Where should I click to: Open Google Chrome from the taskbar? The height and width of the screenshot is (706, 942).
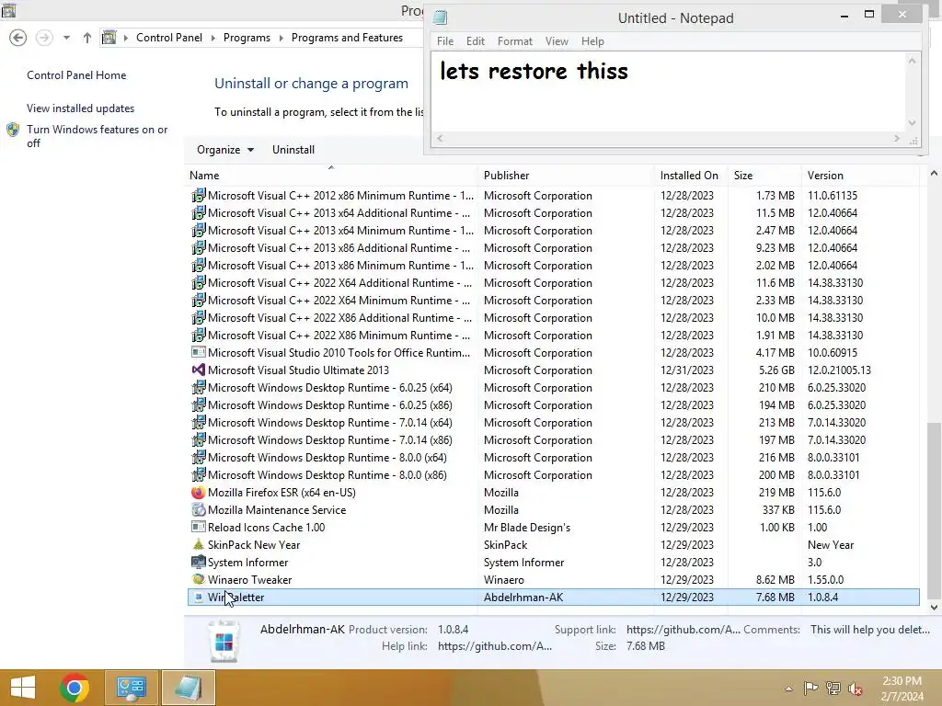pos(75,688)
